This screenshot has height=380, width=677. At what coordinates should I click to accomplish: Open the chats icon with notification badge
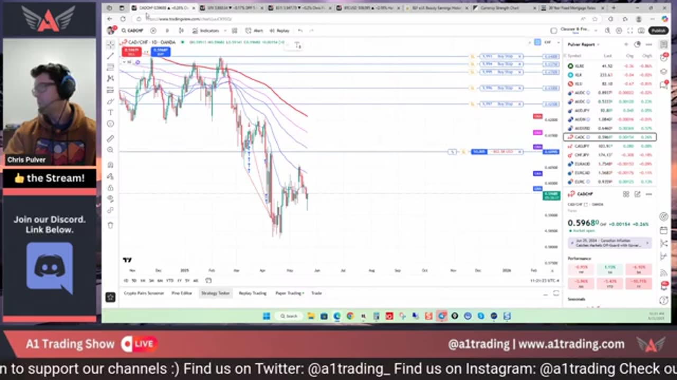(x=664, y=84)
